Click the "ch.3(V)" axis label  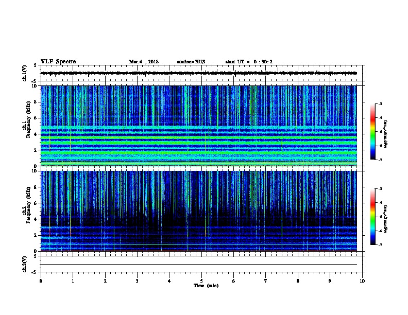[x=25, y=264]
